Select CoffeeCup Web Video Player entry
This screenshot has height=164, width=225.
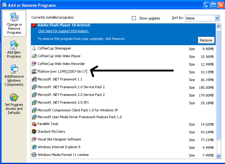pos(123,56)
